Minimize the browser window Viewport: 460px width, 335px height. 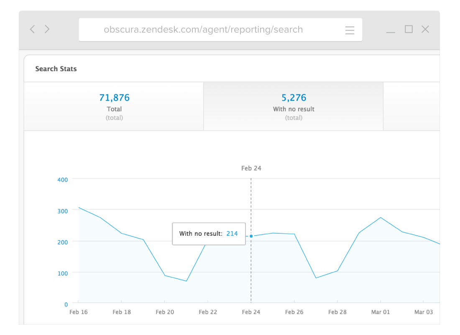391,32
